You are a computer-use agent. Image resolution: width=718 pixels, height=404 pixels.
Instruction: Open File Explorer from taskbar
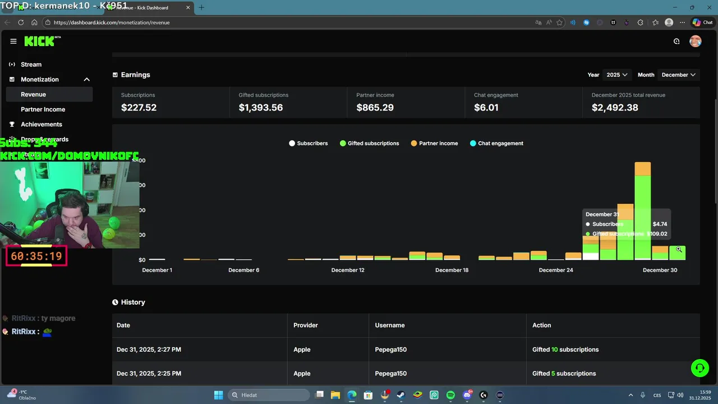click(x=335, y=395)
